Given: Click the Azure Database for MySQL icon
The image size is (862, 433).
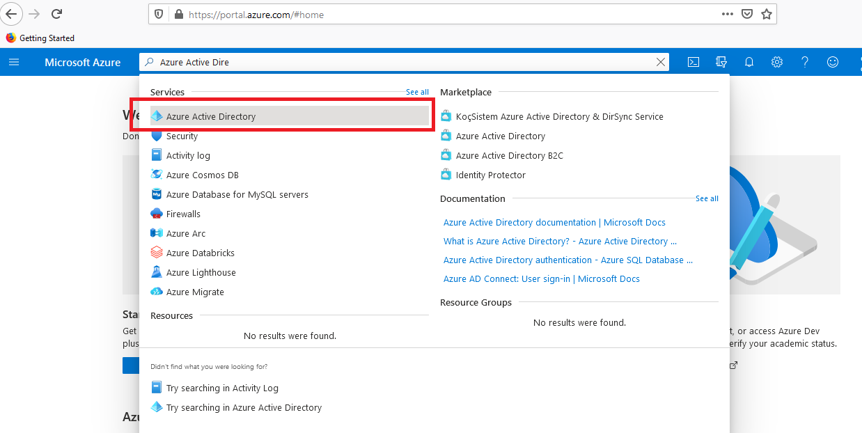Looking at the screenshot, I should (x=157, y=194).
